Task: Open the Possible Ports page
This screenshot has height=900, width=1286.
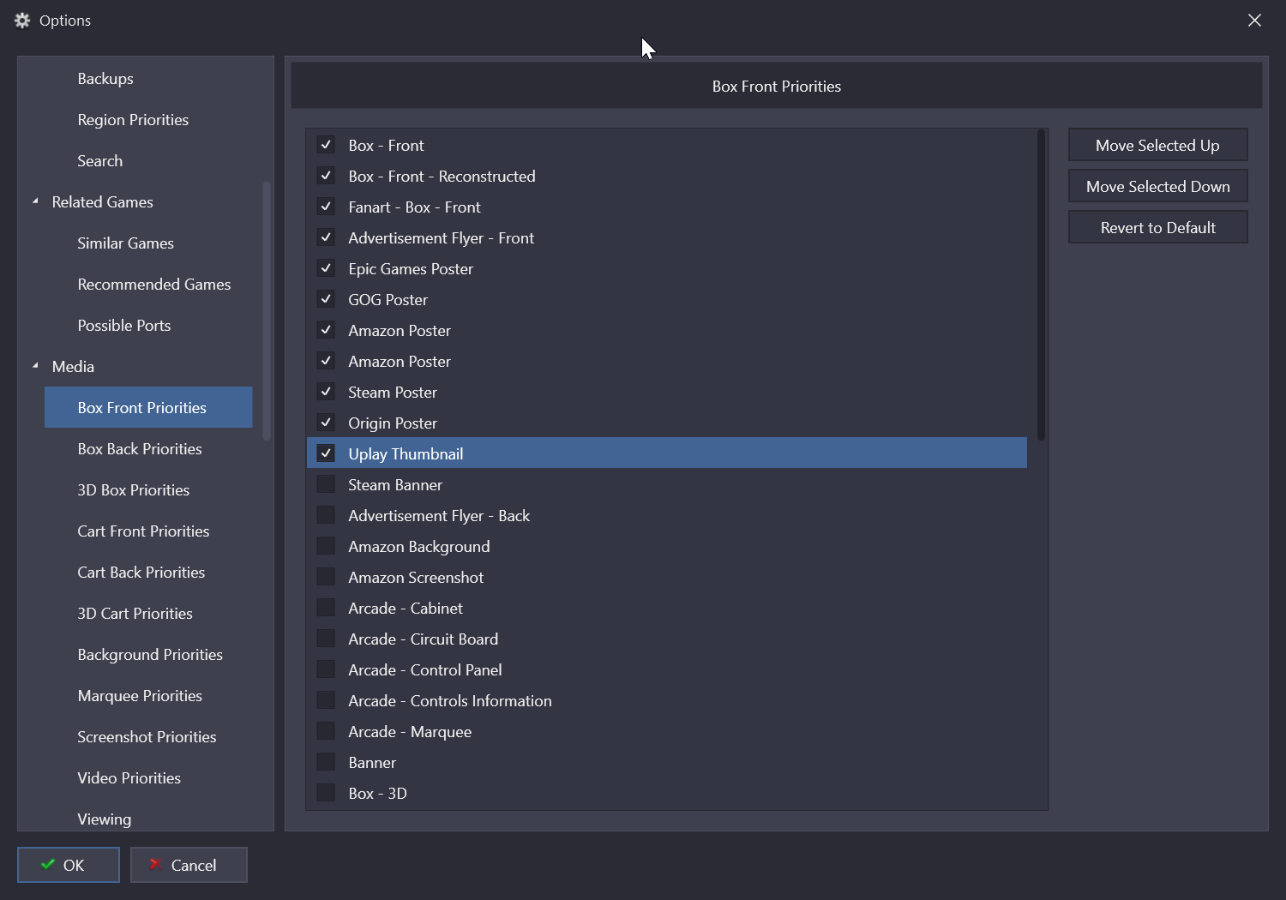Action: [x=124, y=325]
